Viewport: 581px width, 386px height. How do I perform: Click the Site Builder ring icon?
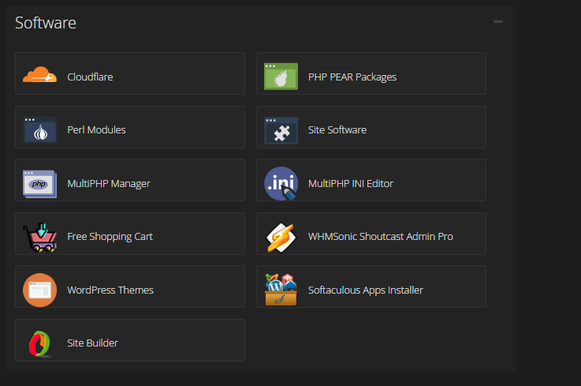(x=39, y=343)
